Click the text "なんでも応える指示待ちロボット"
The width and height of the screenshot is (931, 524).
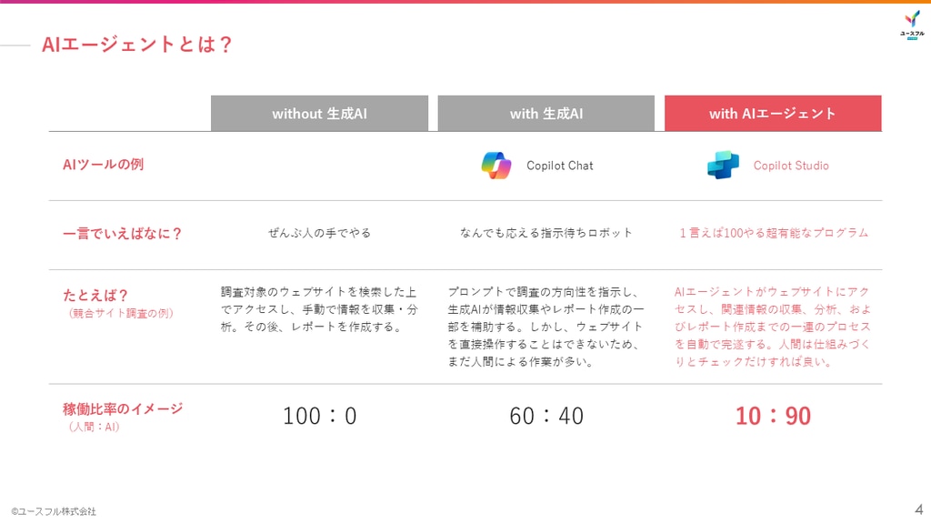click(x=546, y=233)
